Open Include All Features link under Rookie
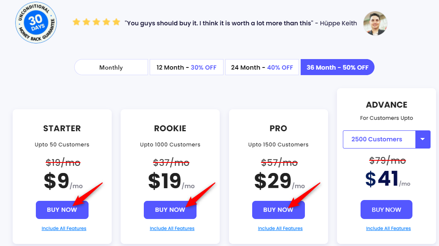Viewport: 439px width, 246px height. 172,228
